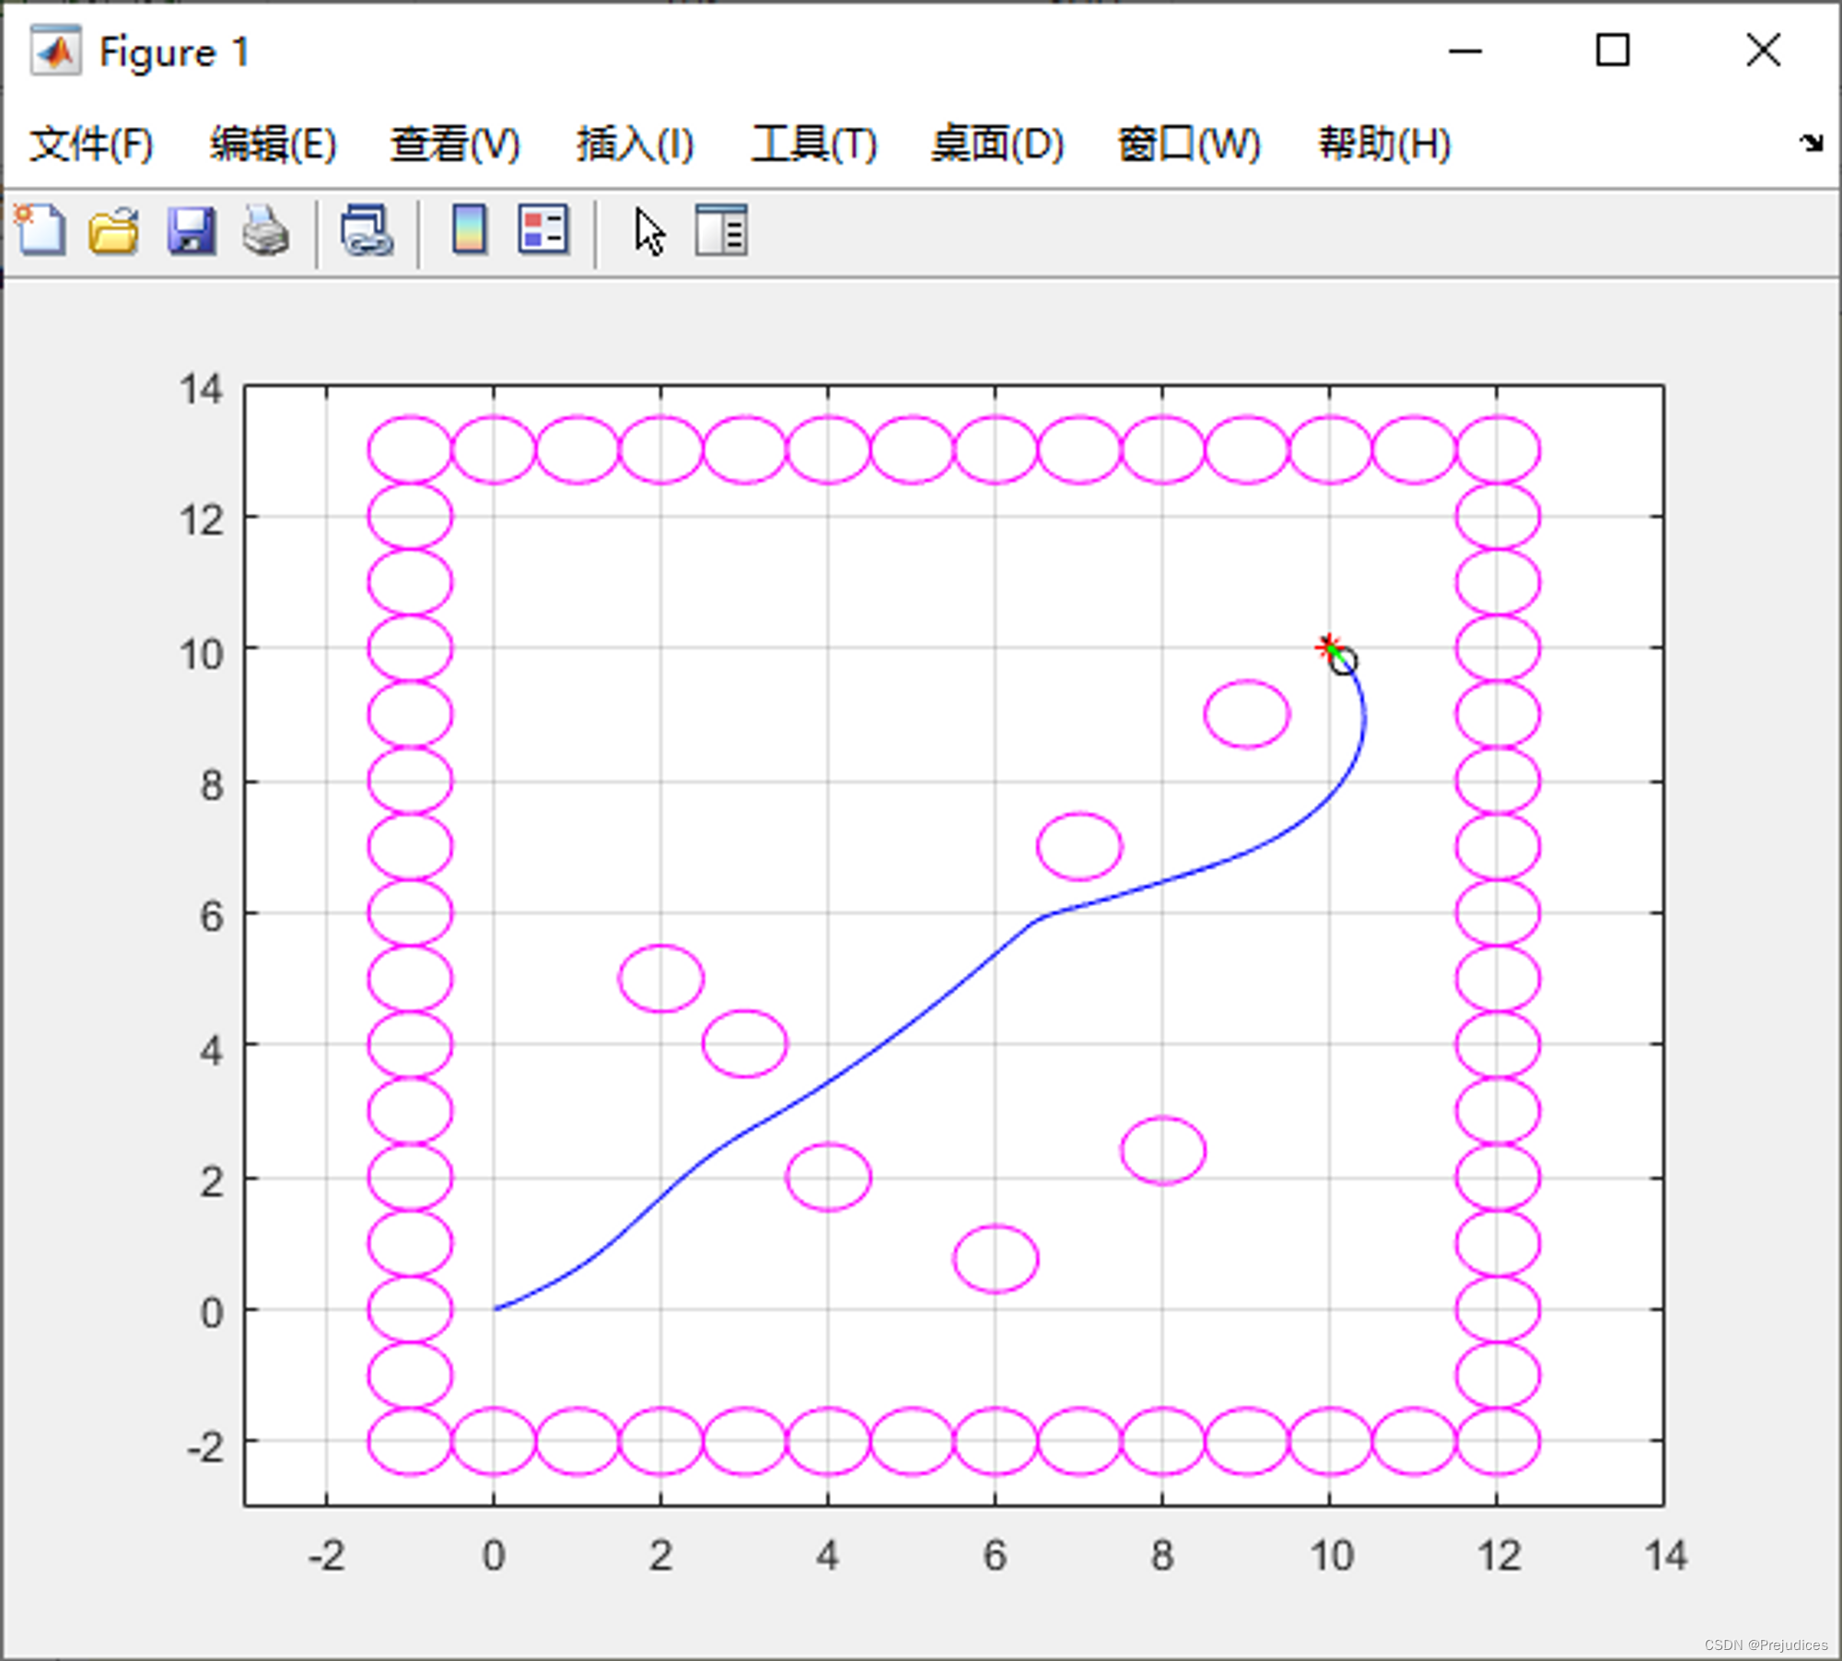
Task: Click the Save Figure floppy icon
Action: coord(191,230)
